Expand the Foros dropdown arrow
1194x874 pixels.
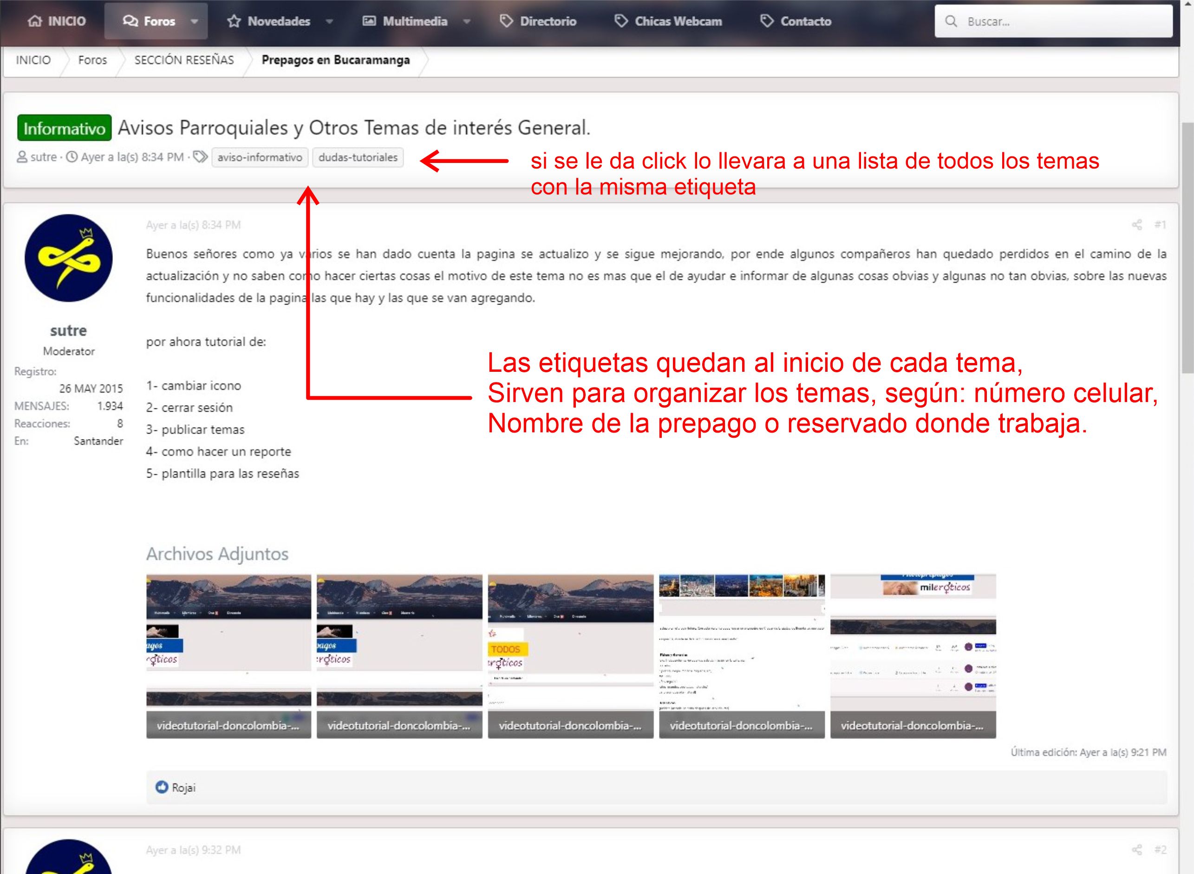coord(194,22)
